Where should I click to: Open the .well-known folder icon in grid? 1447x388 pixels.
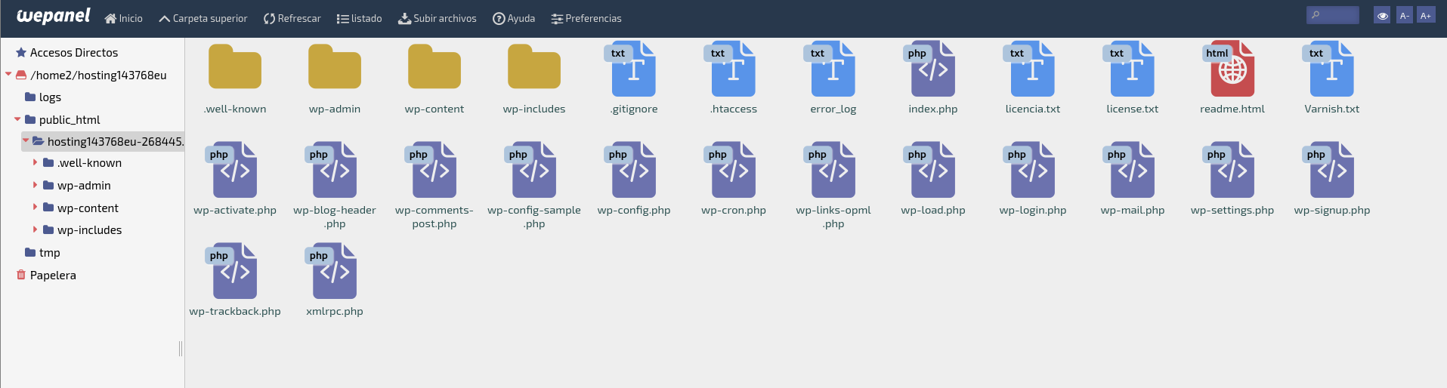click(x=235, y=67)
